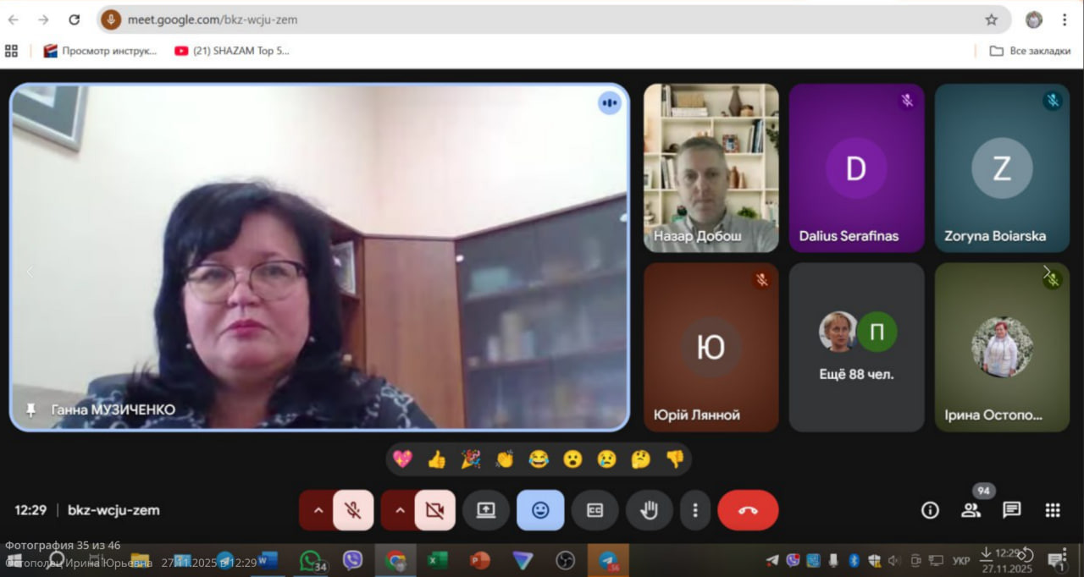
Task: Select Dalius Serafinas participant tile
Action: click(856, 168)
